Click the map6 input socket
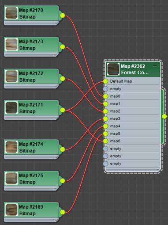This screenshot has height=225, width=168. pyautogui.click(x=105, y=141)
